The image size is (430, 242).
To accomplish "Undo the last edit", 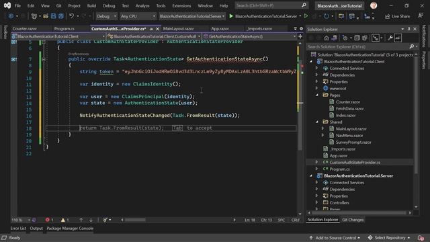I will 72,16.
